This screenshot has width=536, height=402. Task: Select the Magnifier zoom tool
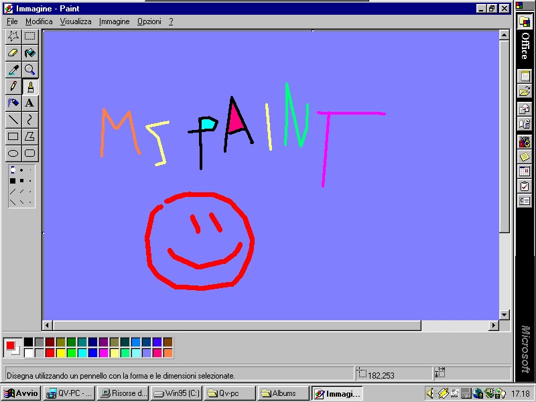coord(30,70)
